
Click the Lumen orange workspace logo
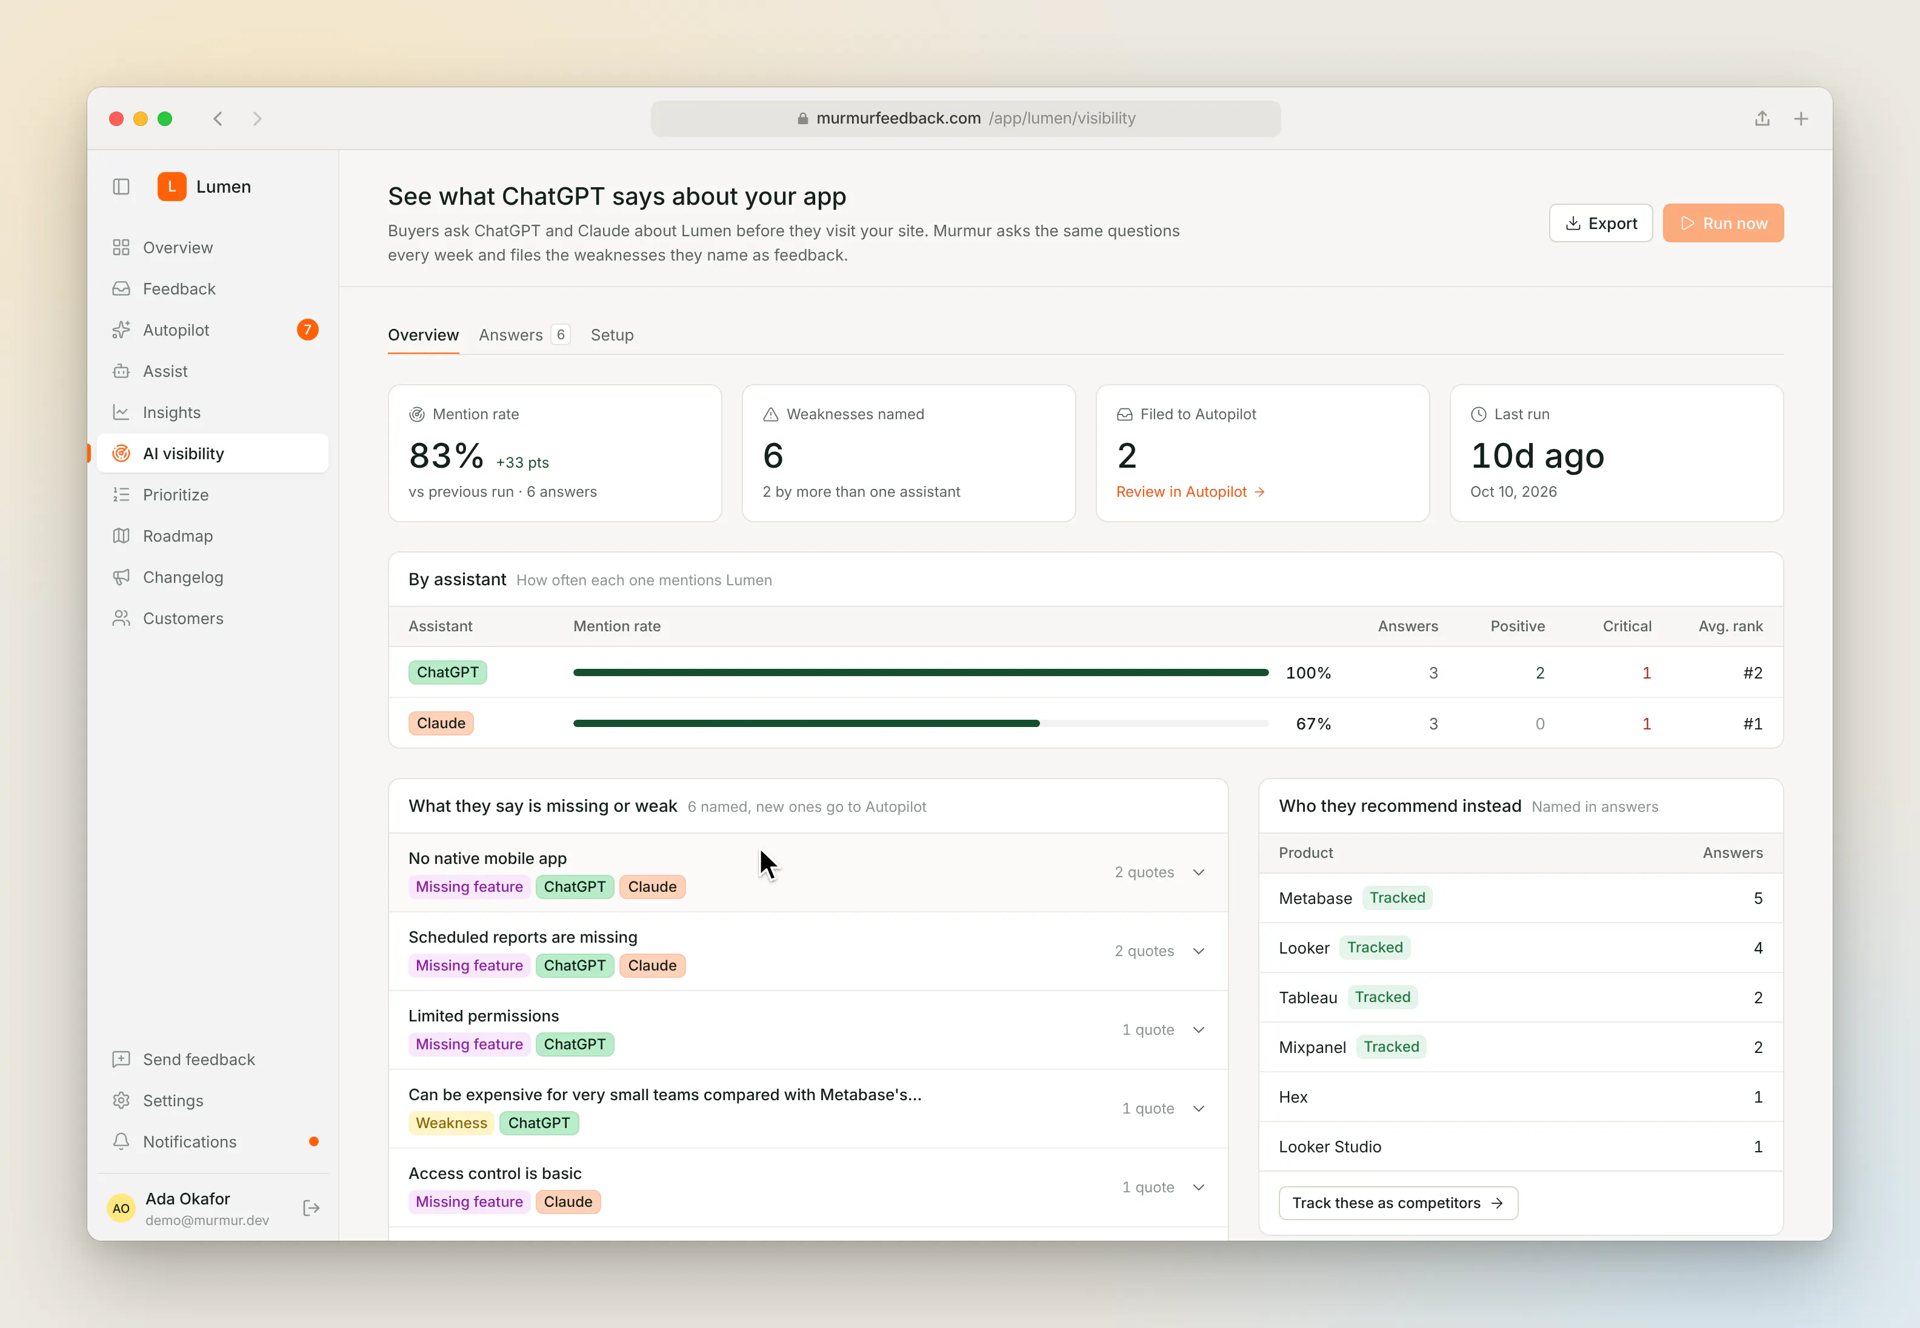tap(172, 187)
